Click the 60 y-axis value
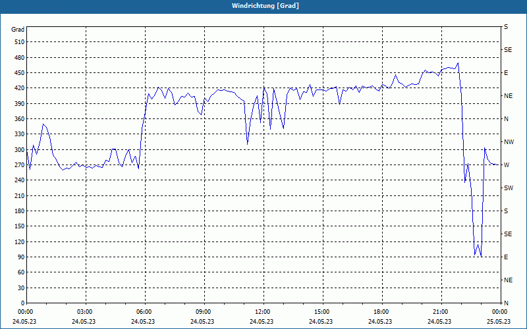This screenshot has width=527, height=329. [21, 272]
